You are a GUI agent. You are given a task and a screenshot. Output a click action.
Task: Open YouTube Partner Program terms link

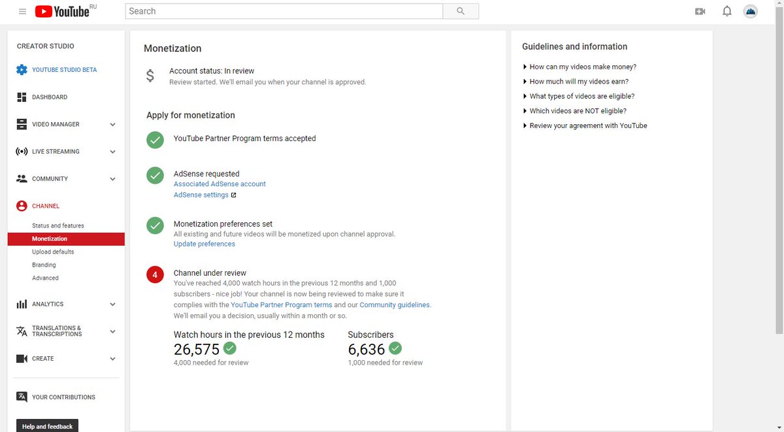tap(282, 305)
